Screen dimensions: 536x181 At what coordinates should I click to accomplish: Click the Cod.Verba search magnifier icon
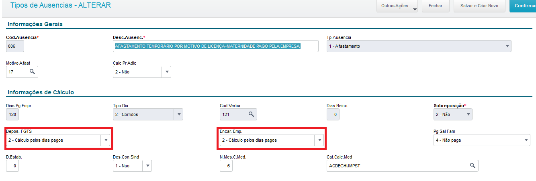pyautogui.click(x=251, y=114)
